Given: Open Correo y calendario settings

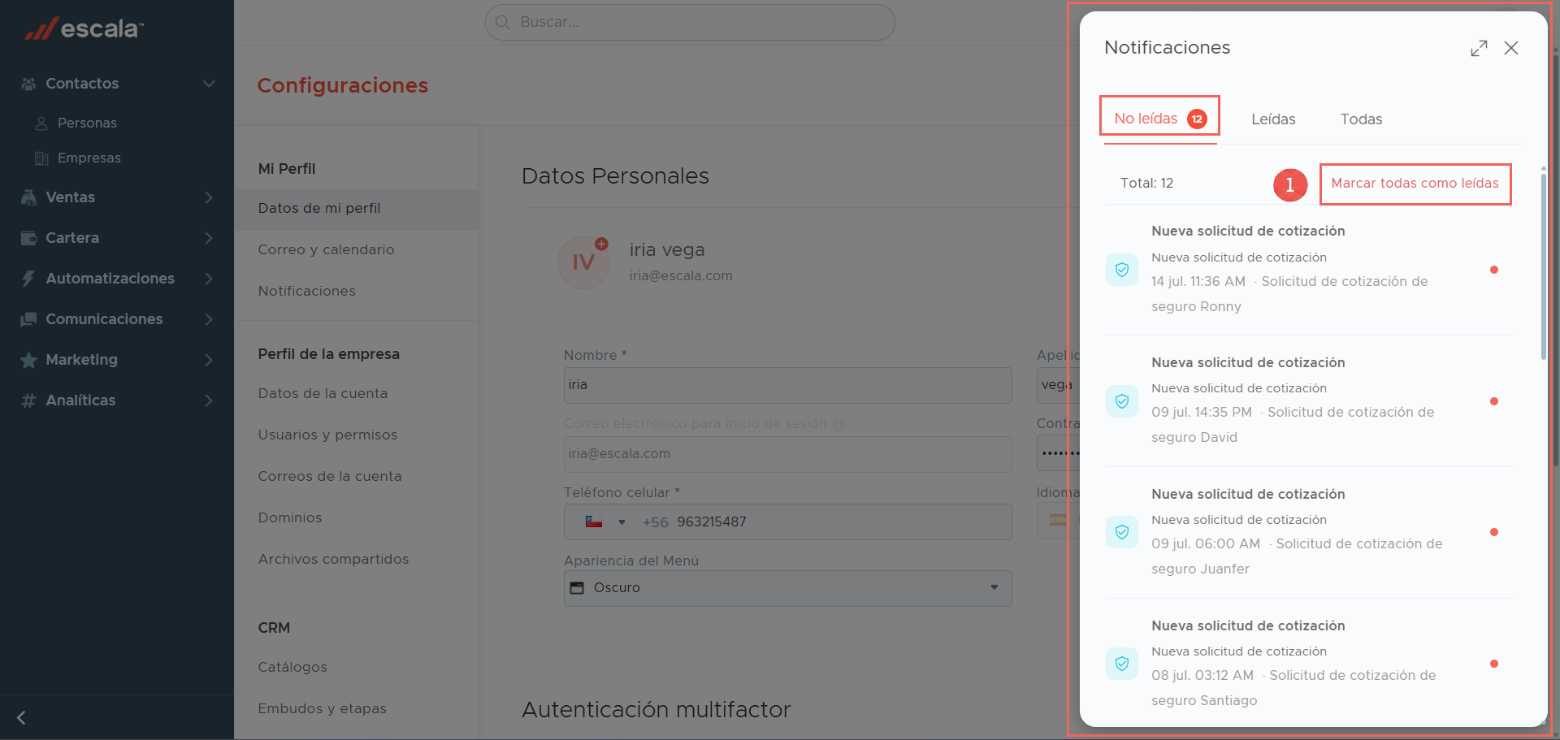Looking at the screenshot, I should (x=326, y=249).
